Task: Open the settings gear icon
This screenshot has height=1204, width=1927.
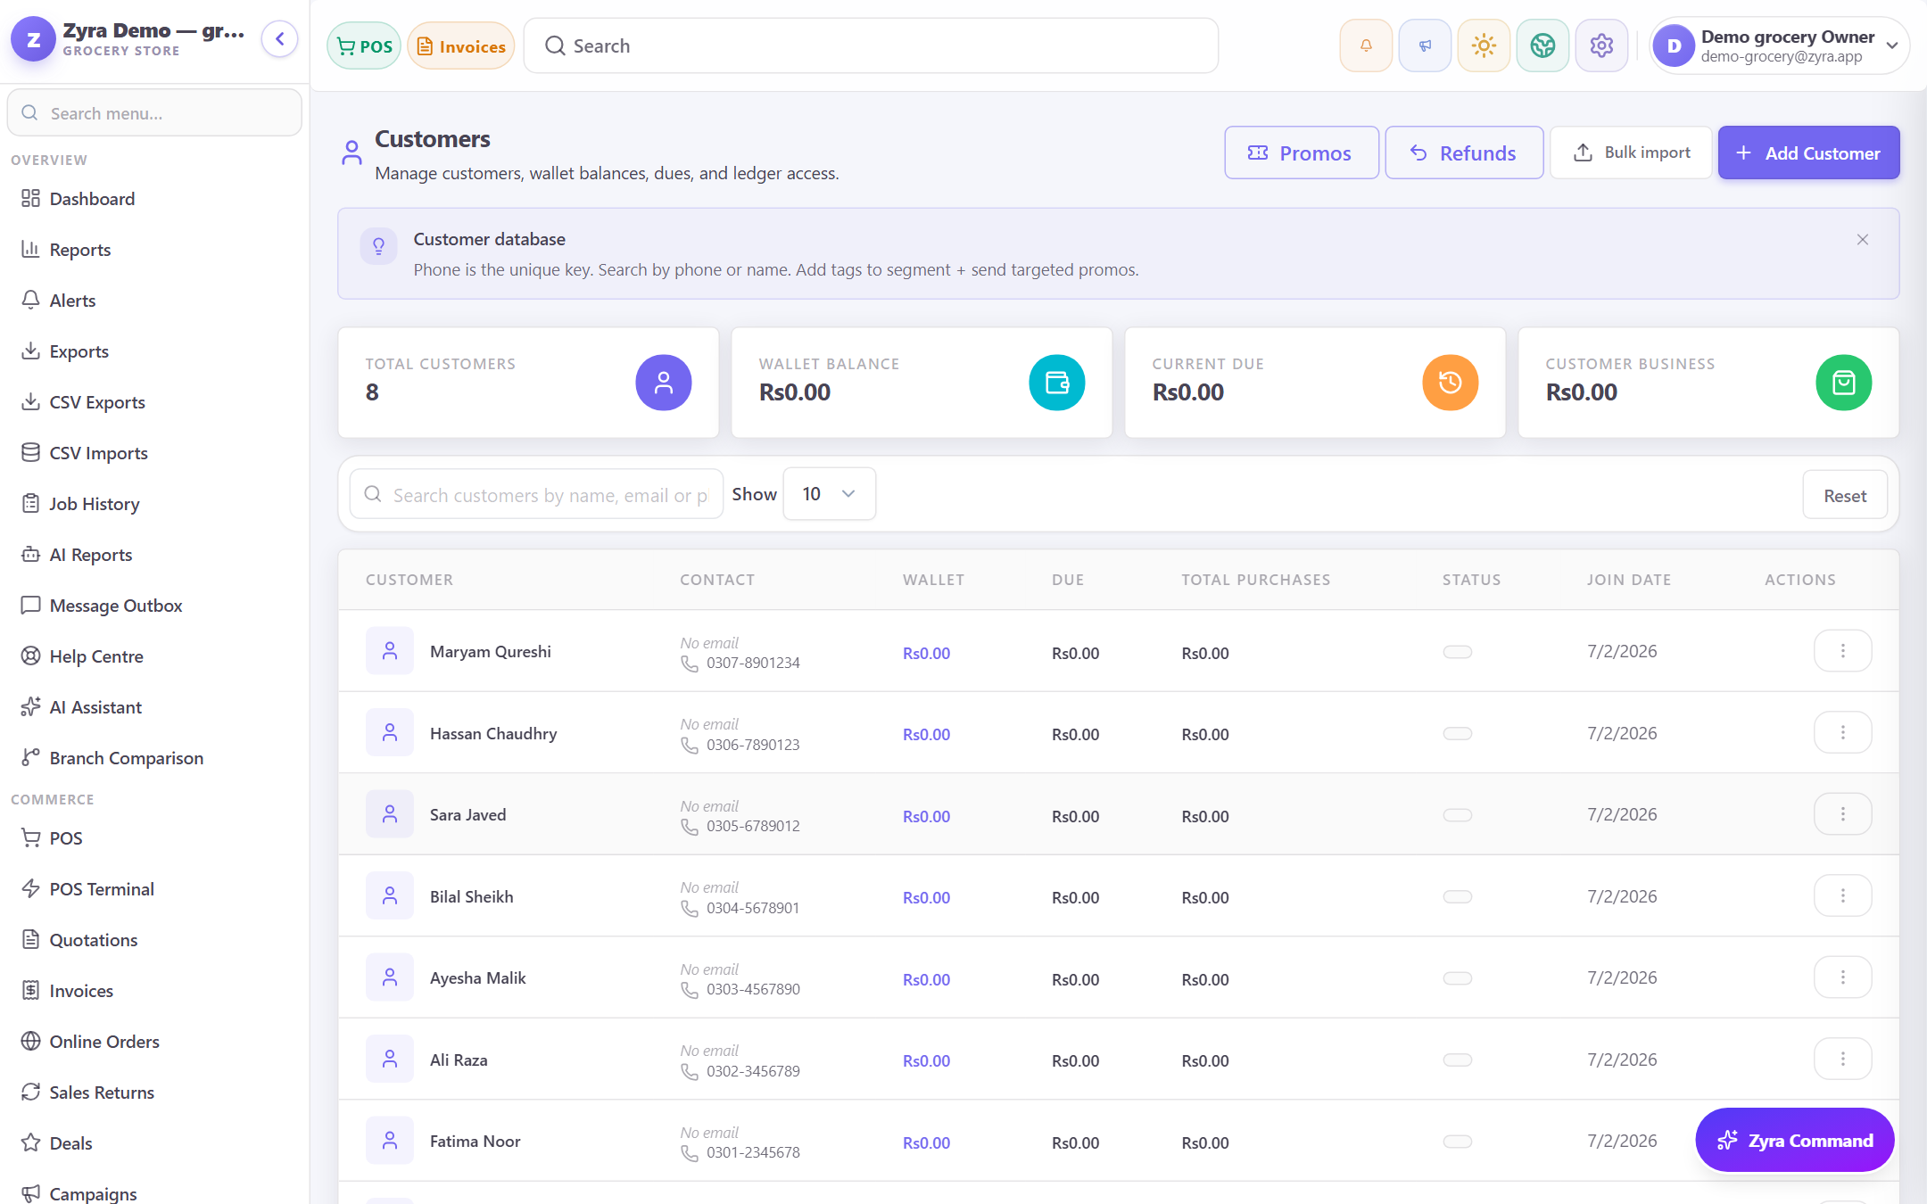Action: pos(1601,45)
